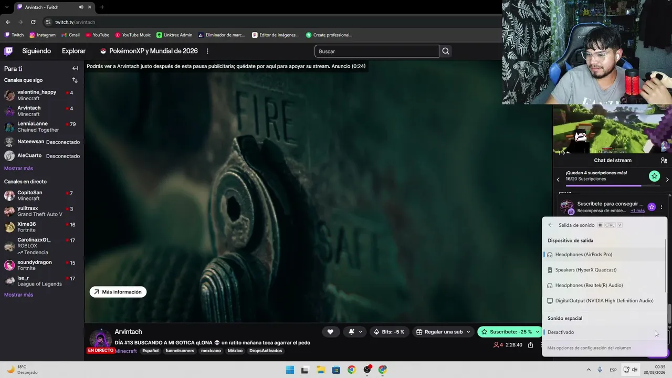The image size is (672, 378).
Task: Click the funnelrunners stream tag
Action: (180, 351)
